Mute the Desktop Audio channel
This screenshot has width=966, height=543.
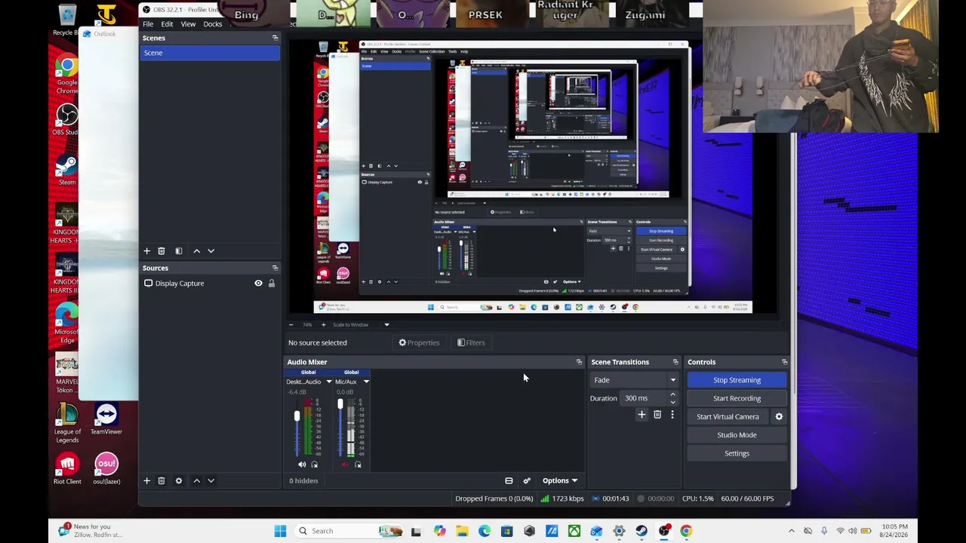(302, 465)
